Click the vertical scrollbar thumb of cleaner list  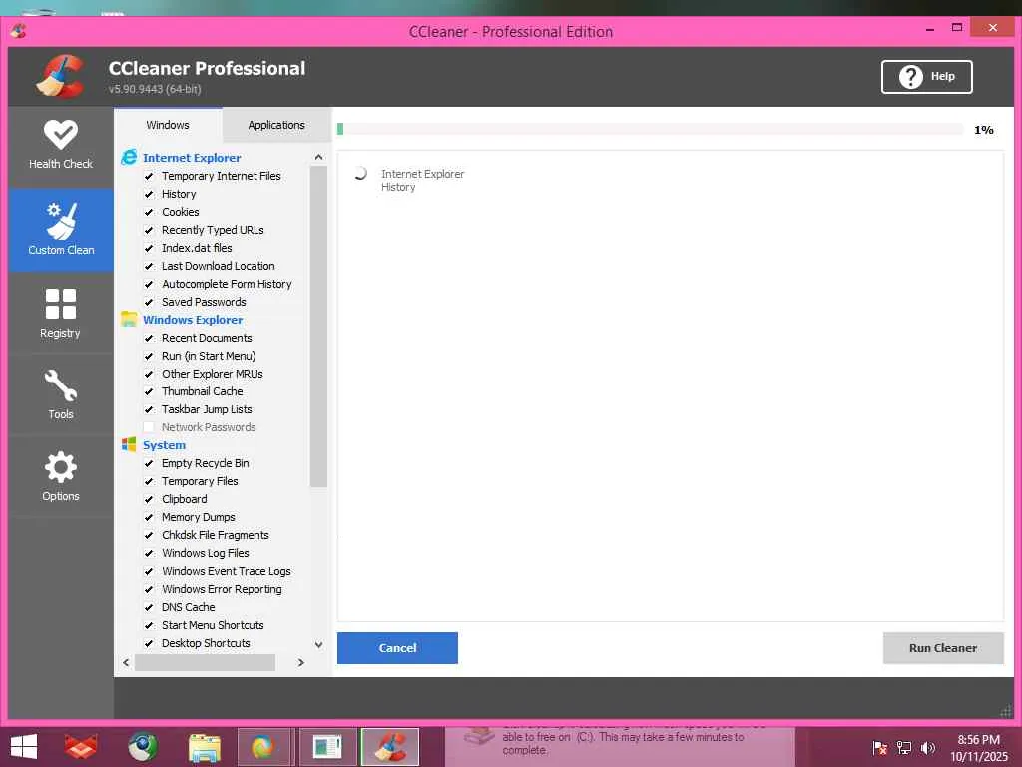(x=318, y=327)
